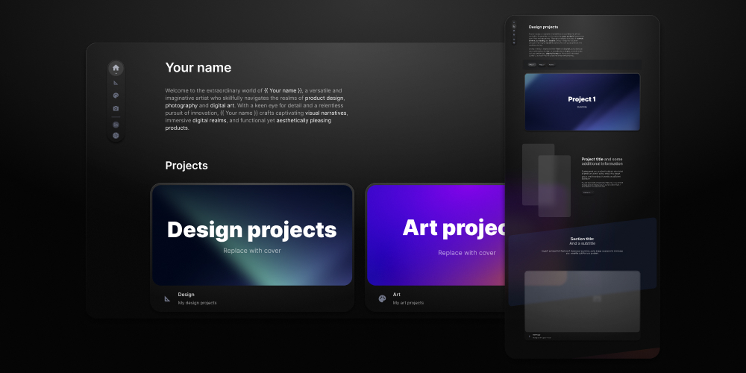
Task: Open the Art palette icon in the sidebar
Action: (116, 95)
